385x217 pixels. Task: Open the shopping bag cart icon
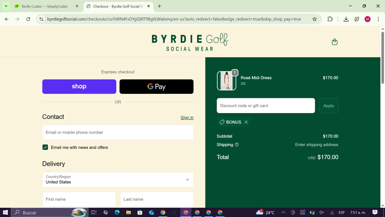point(334,42)
